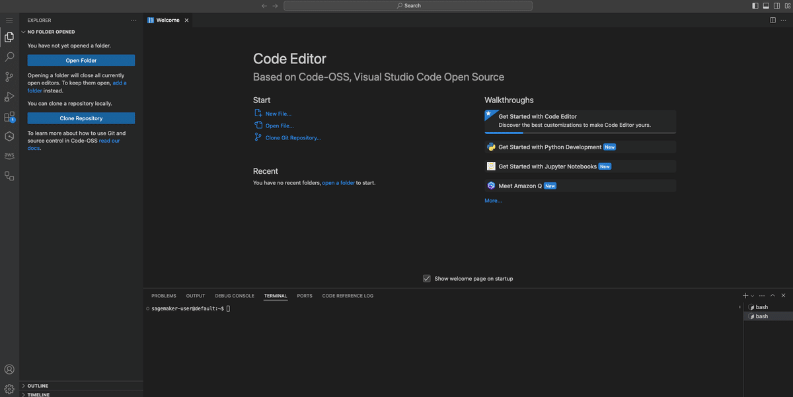The width and height of the screenshot is (793, 397).
Task: Select the first bash terminal entry
Action: pyautogui.click(x=768, y=307)
